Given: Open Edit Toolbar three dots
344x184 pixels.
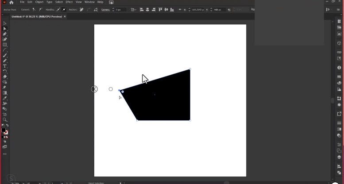Looking at the screenshot, I should 4,154.
